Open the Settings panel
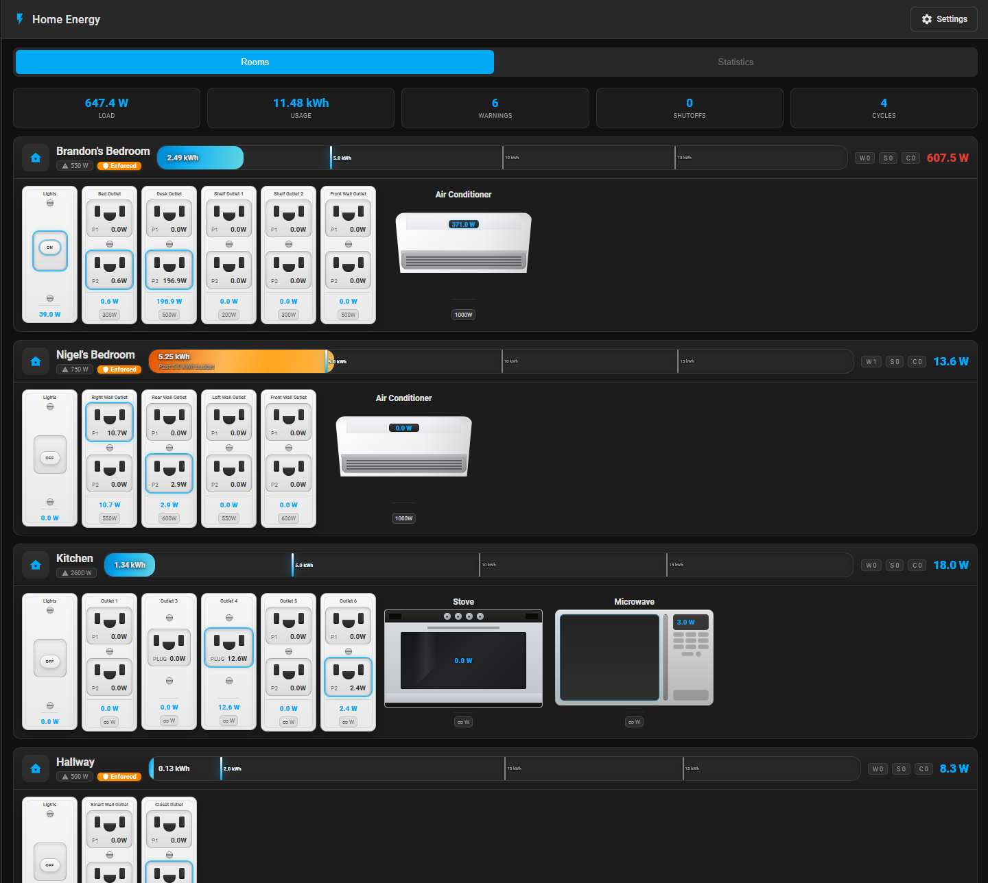Viewport: 988px width, 883px height. click(x=944, y=19)
